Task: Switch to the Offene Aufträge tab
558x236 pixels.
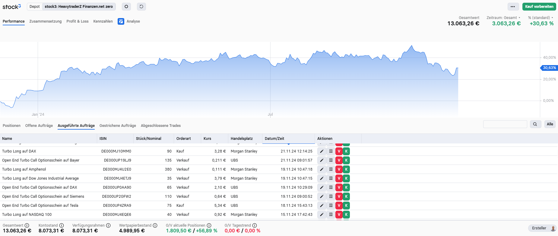Action: point(39,126)
